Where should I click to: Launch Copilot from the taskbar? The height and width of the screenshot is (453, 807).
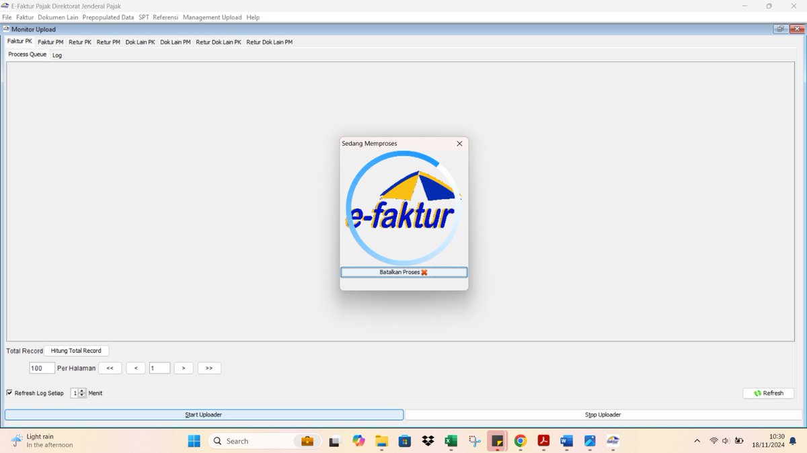point(358,441)
